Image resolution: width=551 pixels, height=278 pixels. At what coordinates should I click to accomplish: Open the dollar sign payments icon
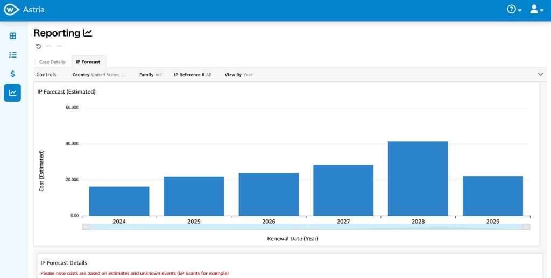pyautogui.click(x=12, y=74)
